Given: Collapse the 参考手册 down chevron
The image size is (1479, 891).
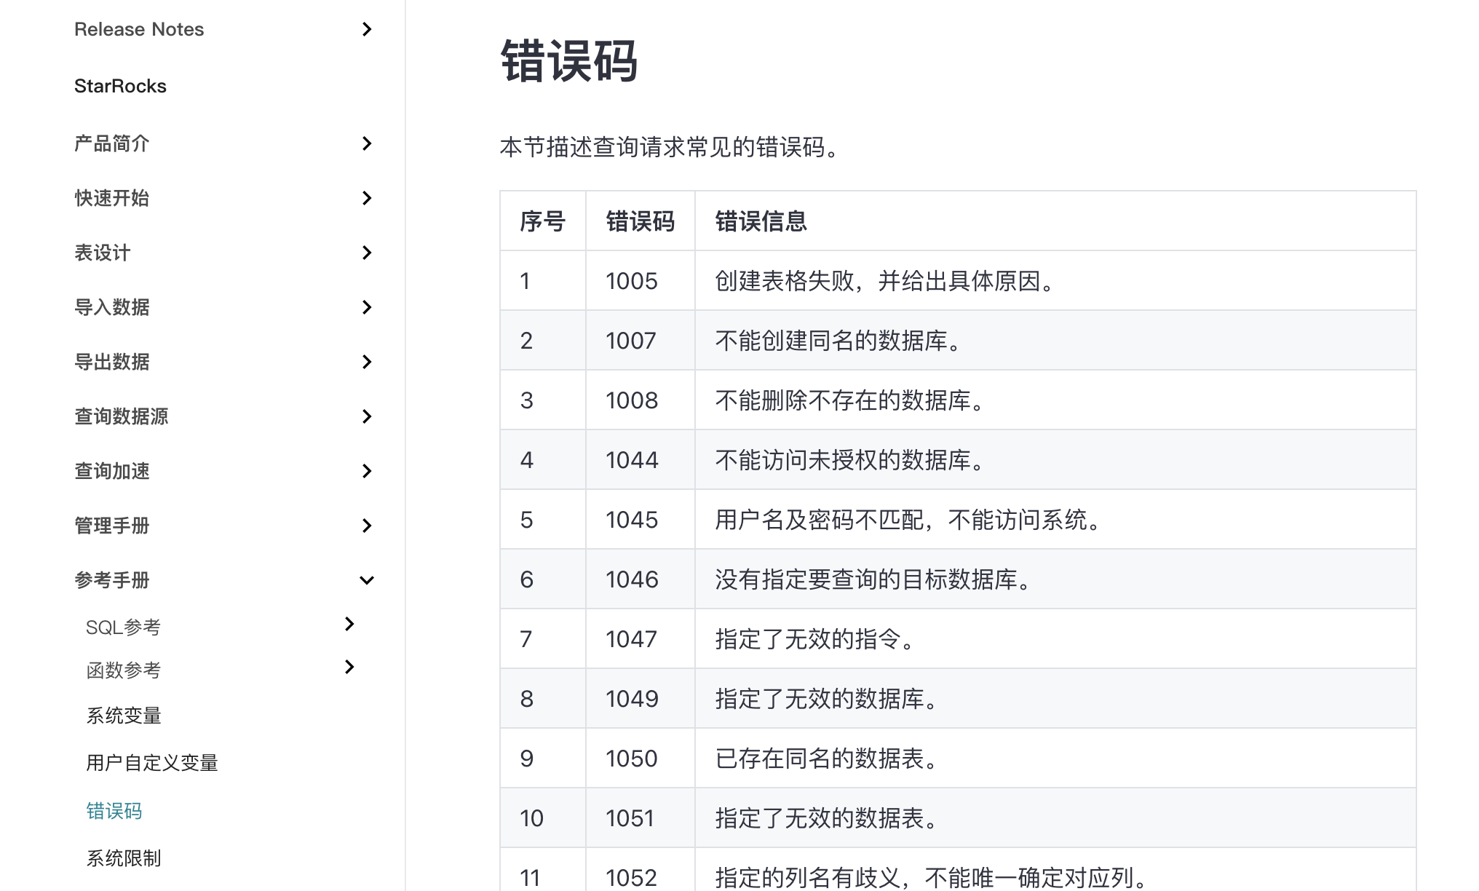Looking at the screenshot, I should tap(367, 580).
